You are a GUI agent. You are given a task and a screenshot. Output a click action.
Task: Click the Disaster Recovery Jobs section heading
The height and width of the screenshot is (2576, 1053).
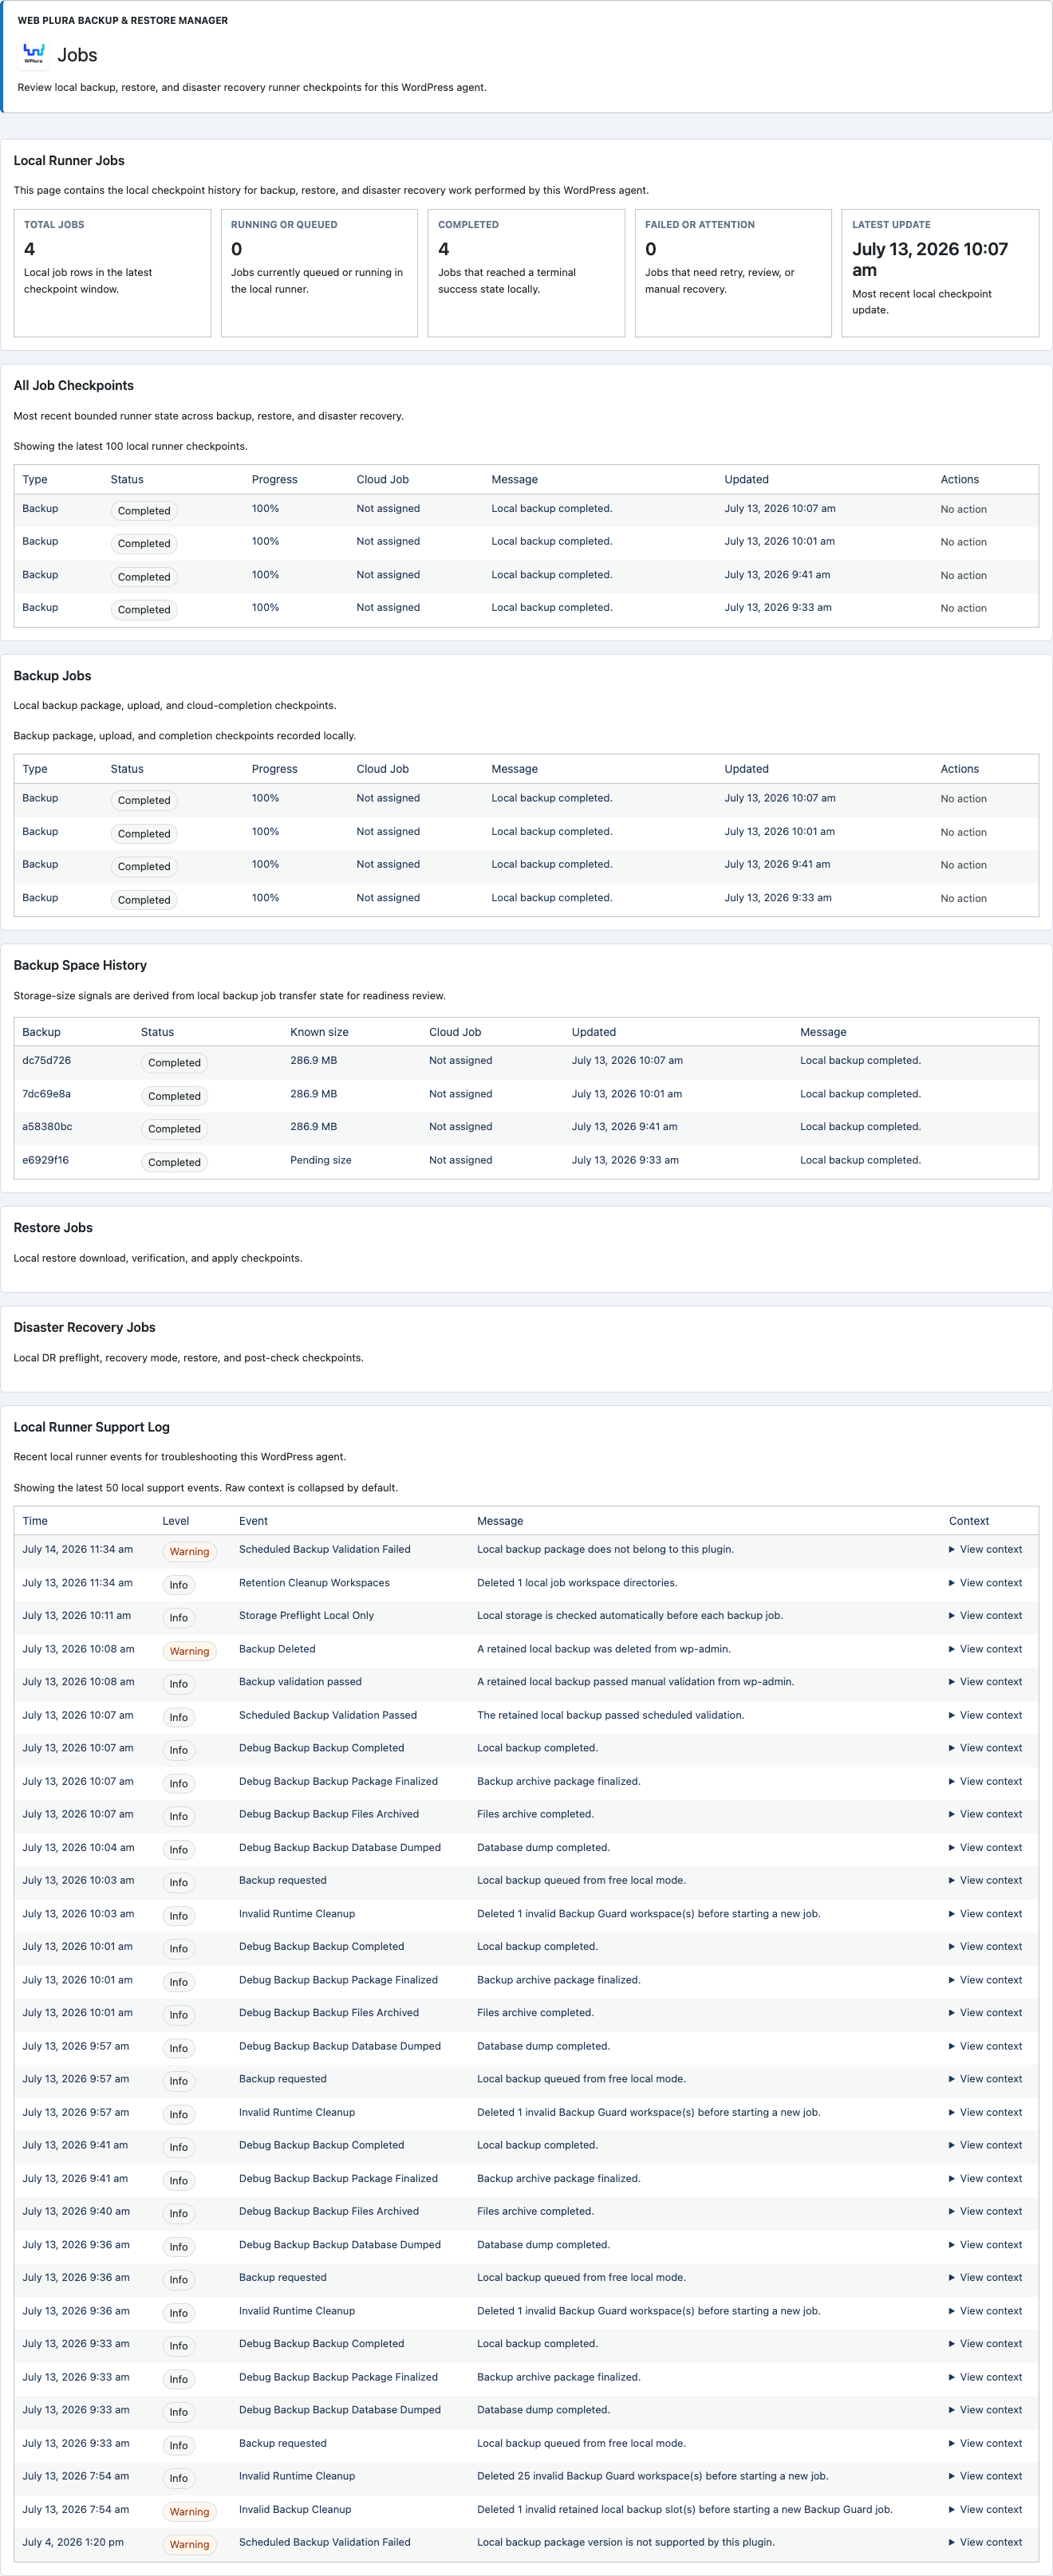tap(84, 1327)
